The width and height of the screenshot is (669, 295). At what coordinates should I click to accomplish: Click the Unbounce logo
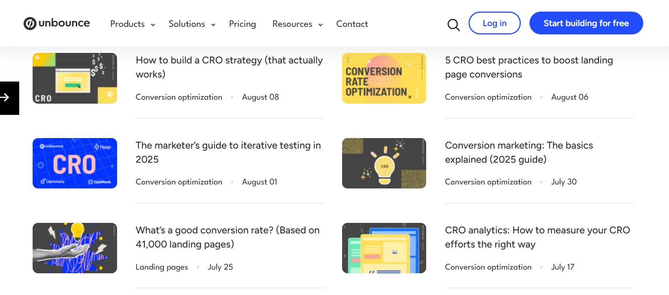[x=57, y=23]
